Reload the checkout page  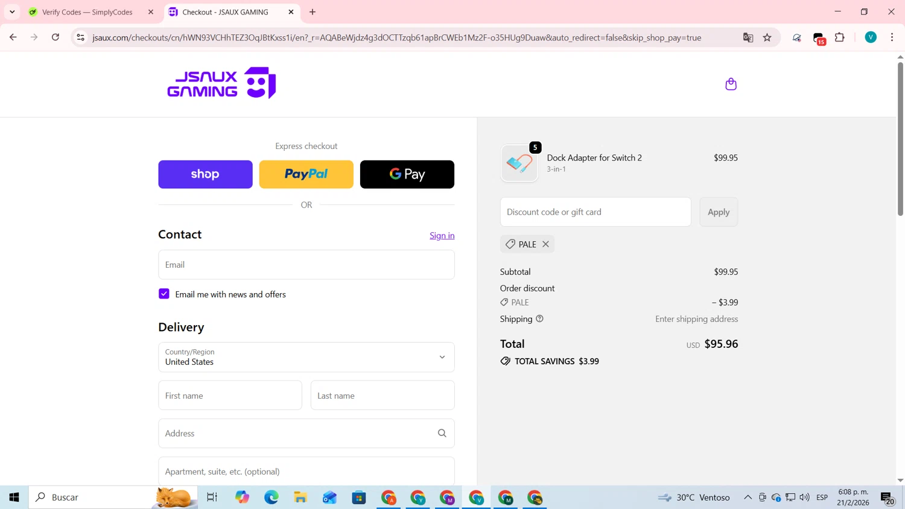(56, 37)
